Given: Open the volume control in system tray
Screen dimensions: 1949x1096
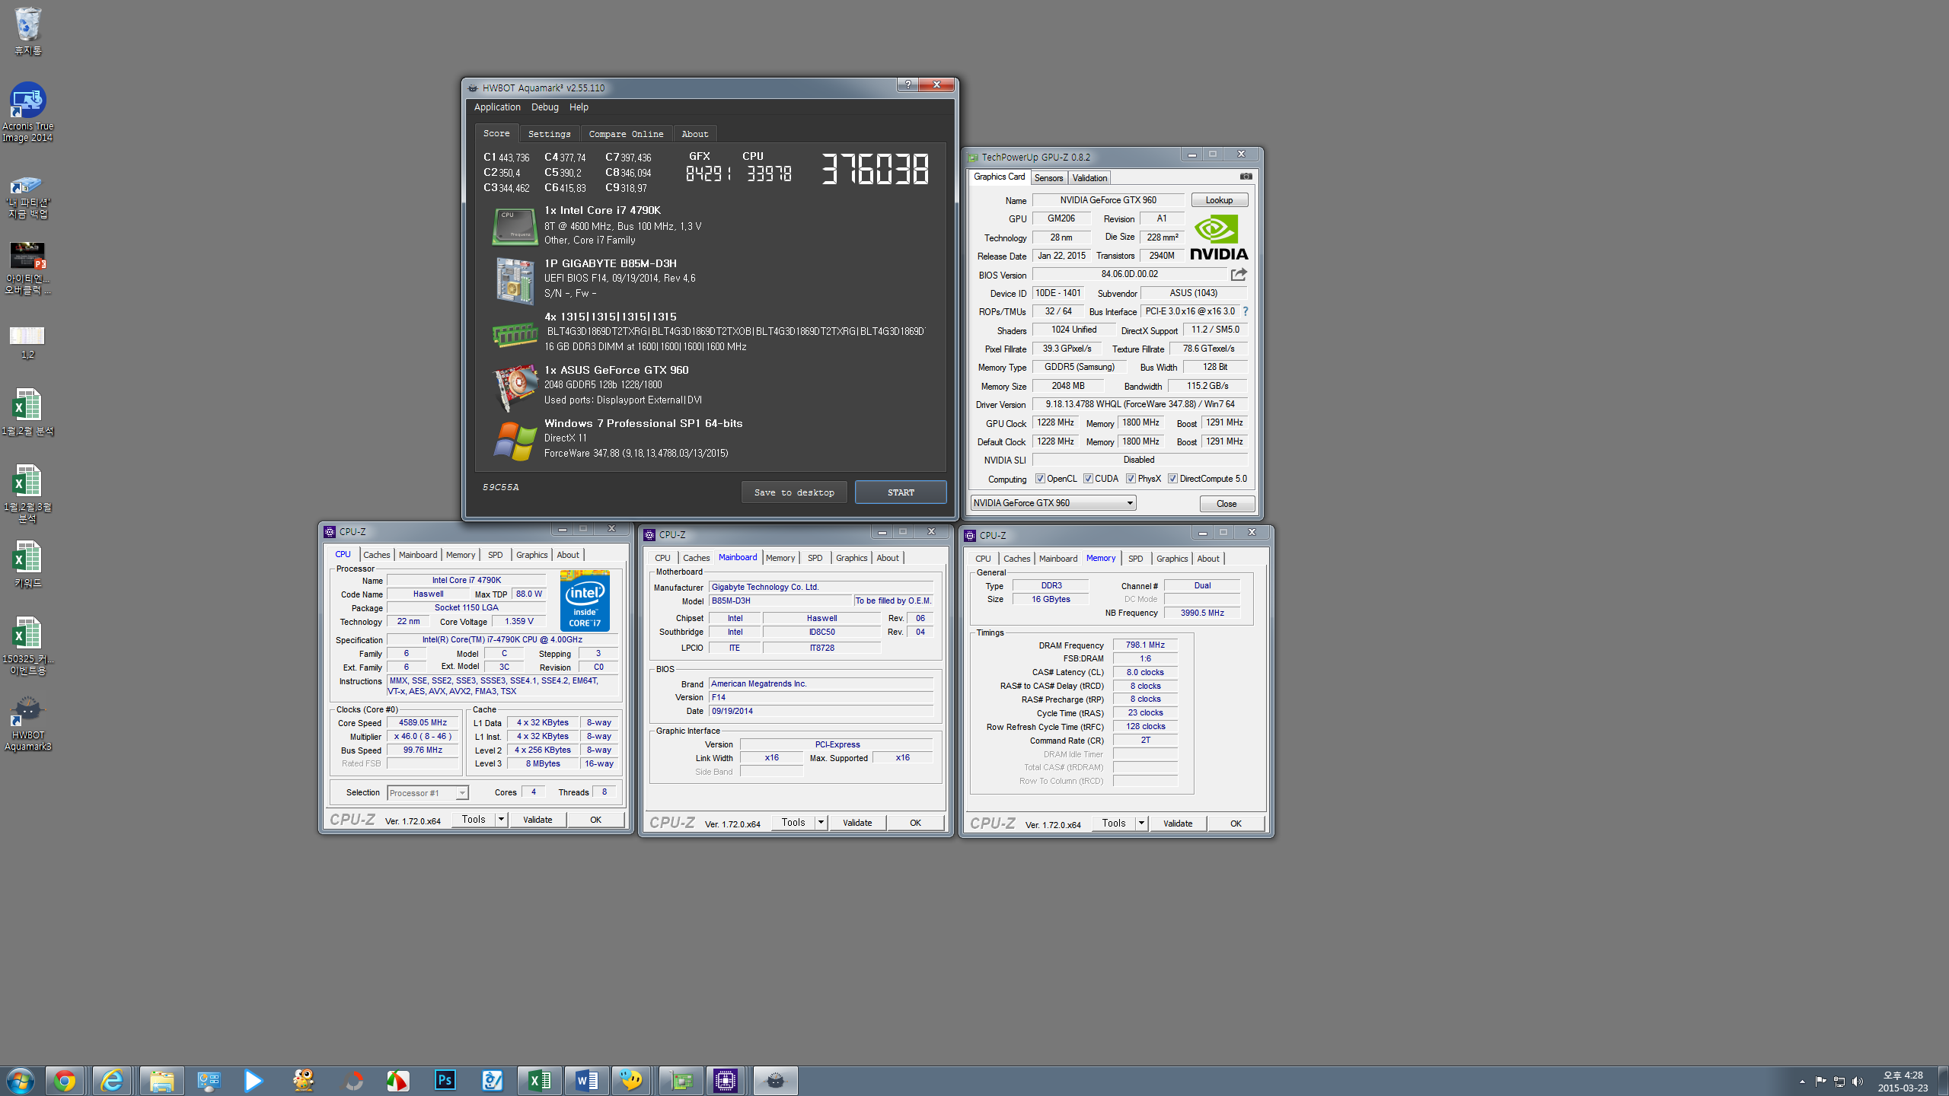Looking at the screenshot, I should [x=1858, y=1082].
